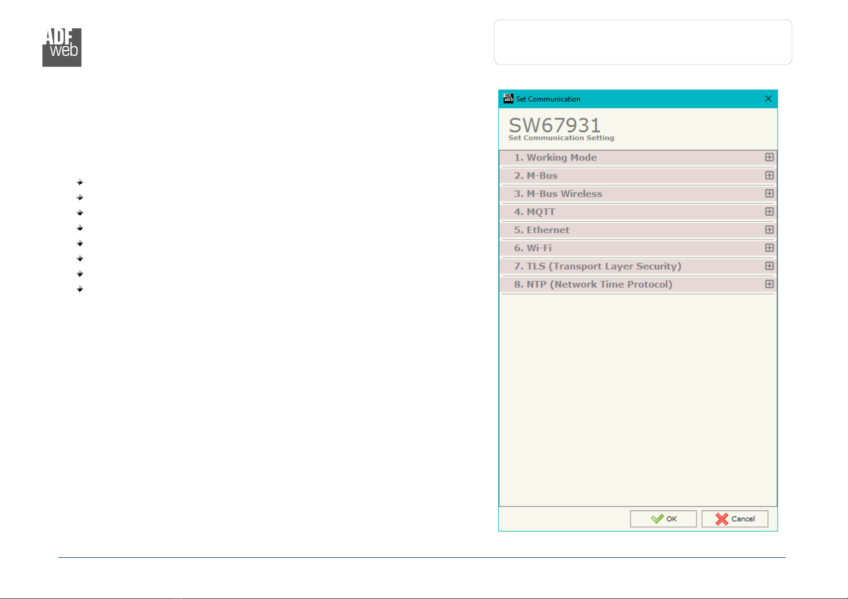Select the '3. M-Bus Wireless' header text

point(558,194)
